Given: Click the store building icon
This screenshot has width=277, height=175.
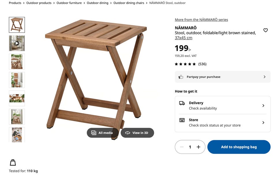Looking at the screenshot, I should tap(182, 120).
